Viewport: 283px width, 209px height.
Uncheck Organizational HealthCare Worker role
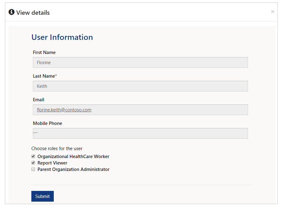click(33, 156)
